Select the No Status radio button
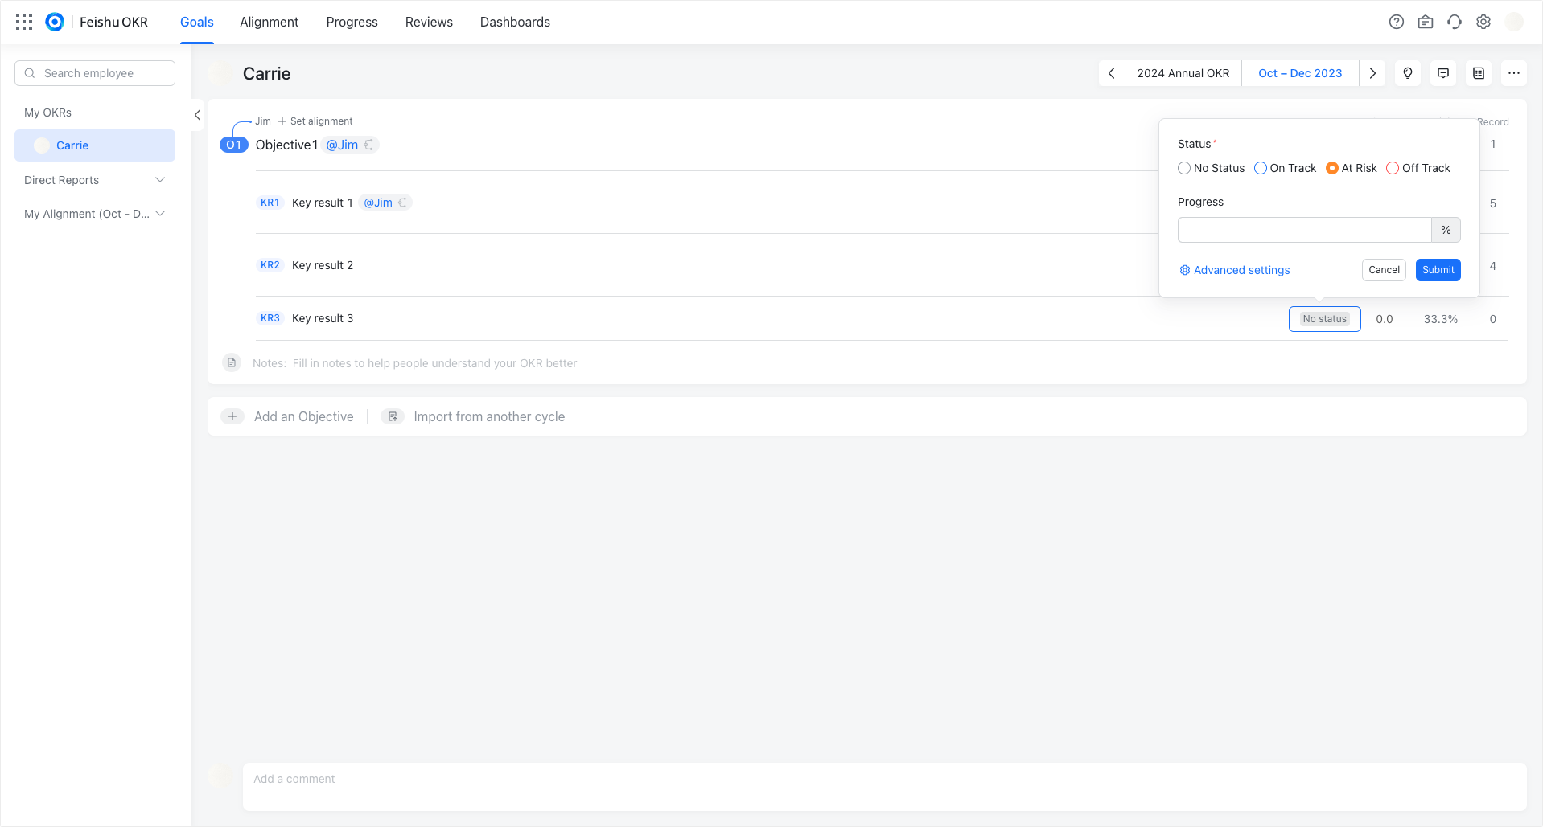This screenshot has height=827, width=1543. click(x=1183, y=168)
